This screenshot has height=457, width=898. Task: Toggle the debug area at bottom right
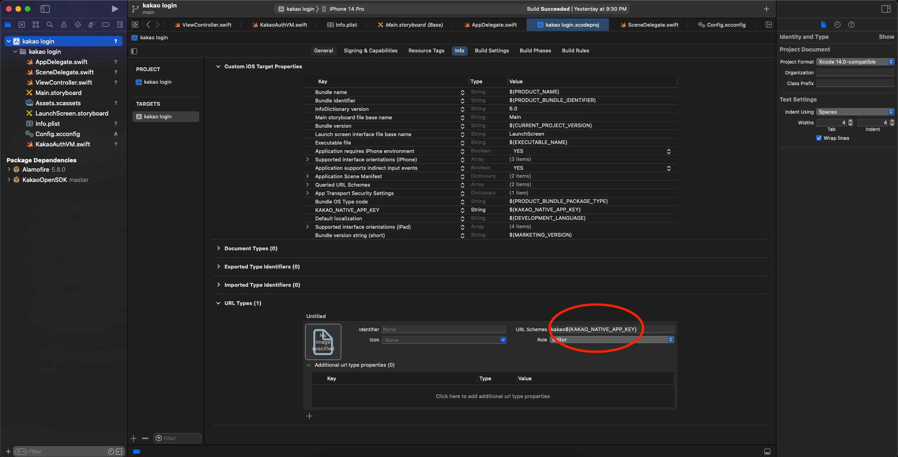tap(767, 451)
